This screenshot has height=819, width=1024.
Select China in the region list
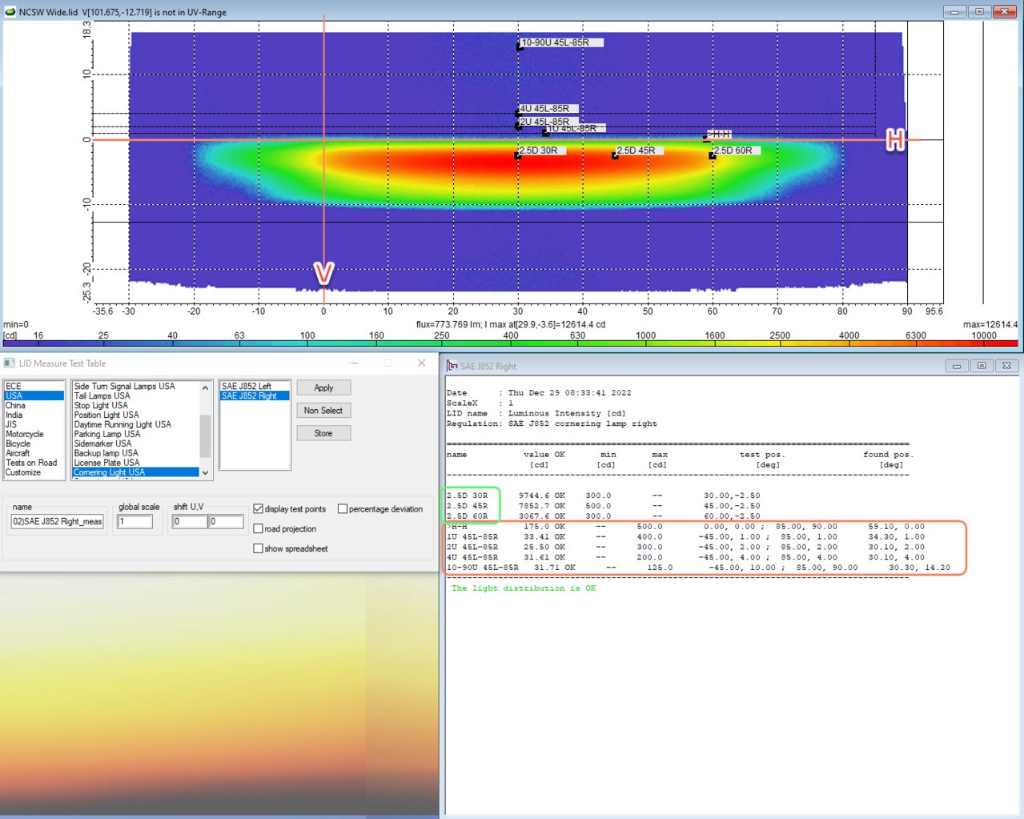pos(34,405)
